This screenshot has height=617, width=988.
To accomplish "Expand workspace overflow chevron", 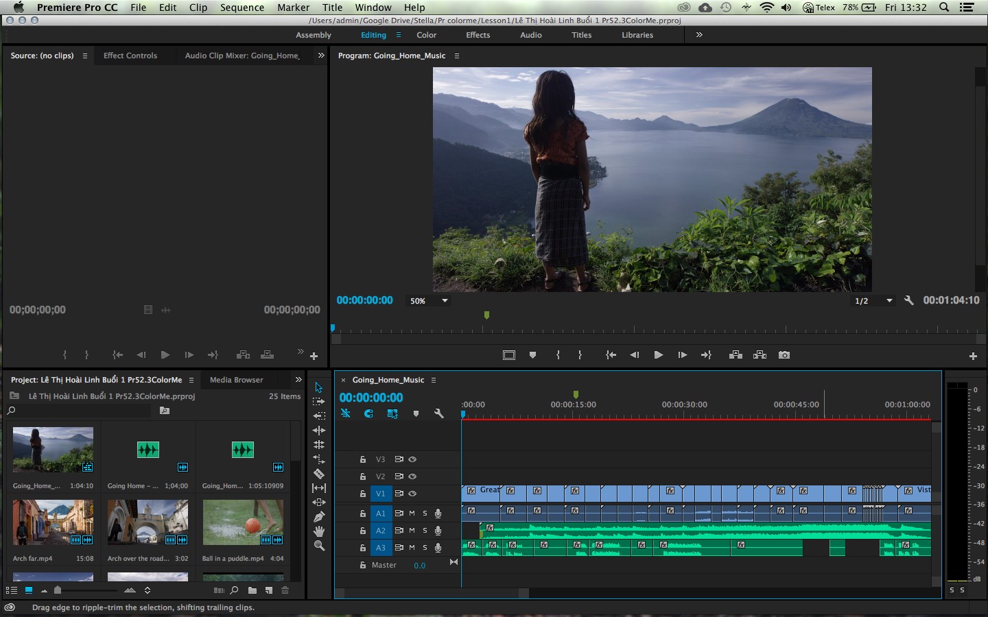I will (x=699, y=35).
